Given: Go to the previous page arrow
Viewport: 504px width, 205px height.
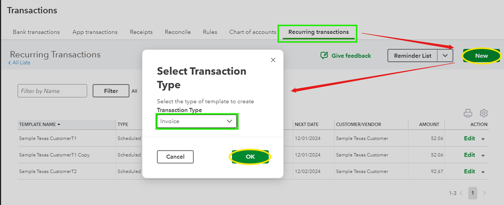Looking at the screenshot, I should click(461, 193).
